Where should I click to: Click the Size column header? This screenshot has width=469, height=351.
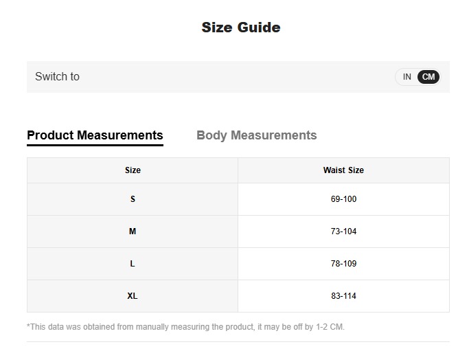pos(133,170)
